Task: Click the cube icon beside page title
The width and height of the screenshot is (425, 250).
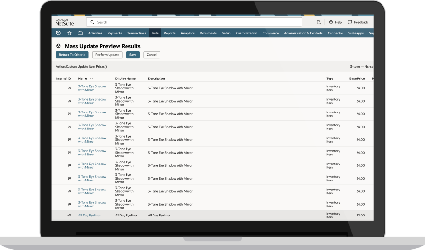Action: pos(58,46)
